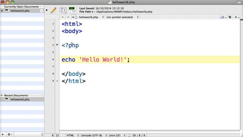Click the document statistics icon in status bar

click(129, 135)
